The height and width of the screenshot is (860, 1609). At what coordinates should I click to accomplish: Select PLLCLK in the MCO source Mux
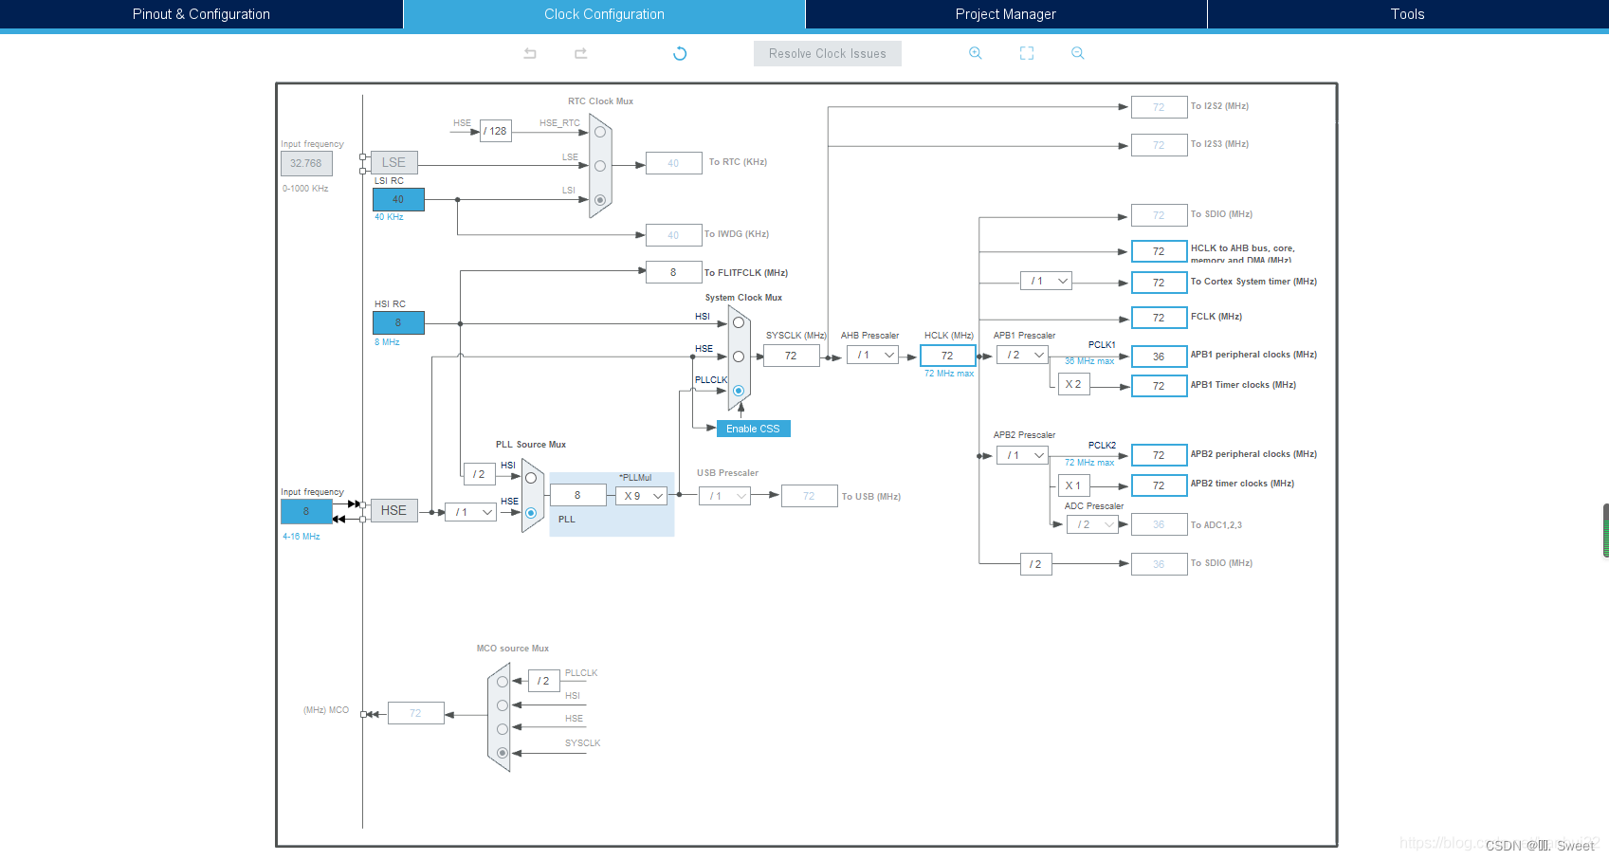click(x=501, y=681)
